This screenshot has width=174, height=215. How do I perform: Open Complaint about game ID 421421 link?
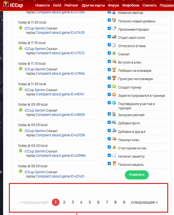tap(60, 176)
